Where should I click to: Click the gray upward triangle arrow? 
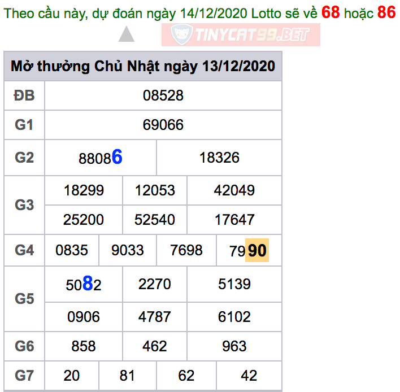coord(127,35)
